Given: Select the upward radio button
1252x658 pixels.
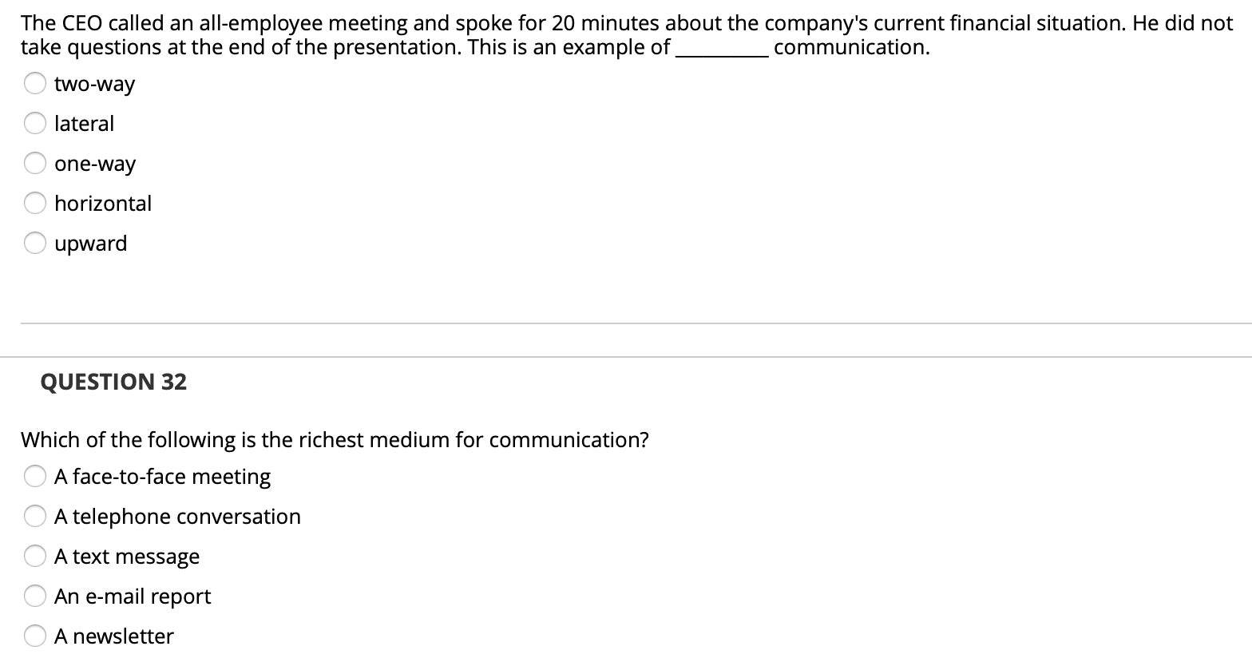Looking at the screenshot, I should pyautogui.click(x=35, y=243).
